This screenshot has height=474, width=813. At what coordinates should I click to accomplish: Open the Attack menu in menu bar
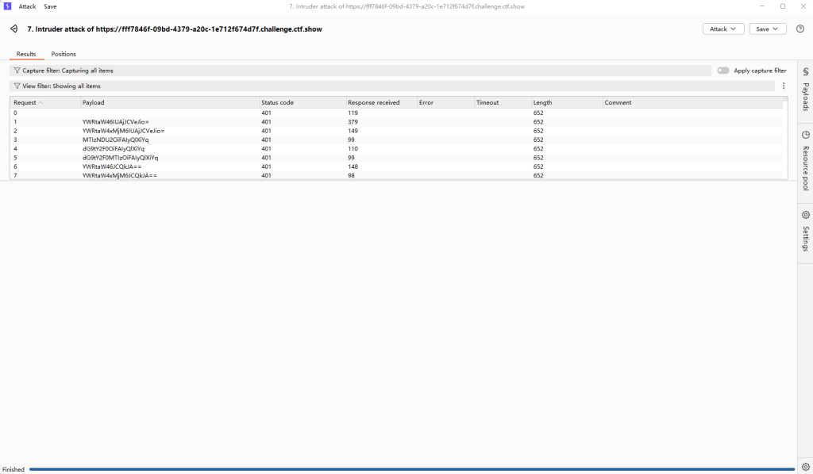[x=27, y=6]
